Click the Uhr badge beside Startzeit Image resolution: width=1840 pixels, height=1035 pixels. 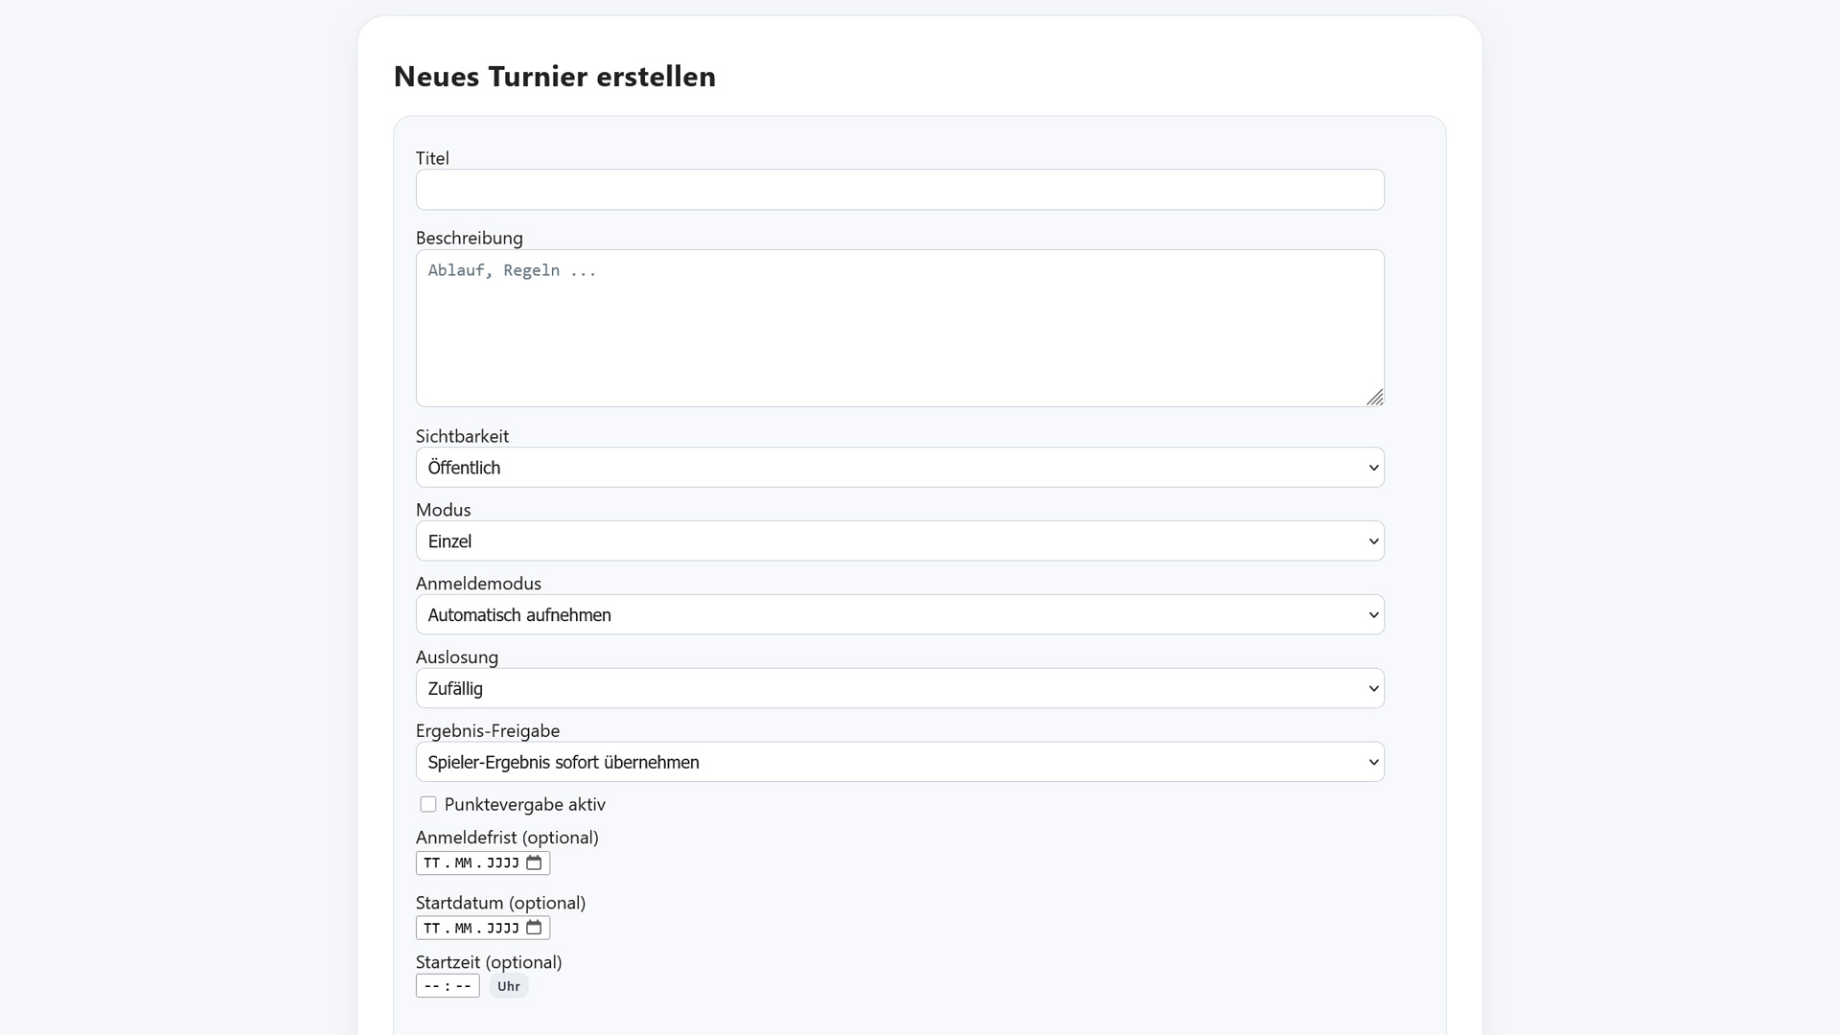509,986
